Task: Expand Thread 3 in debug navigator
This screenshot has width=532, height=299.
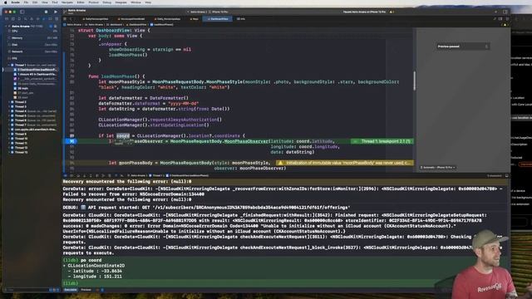Action: [x=9, y=106]
